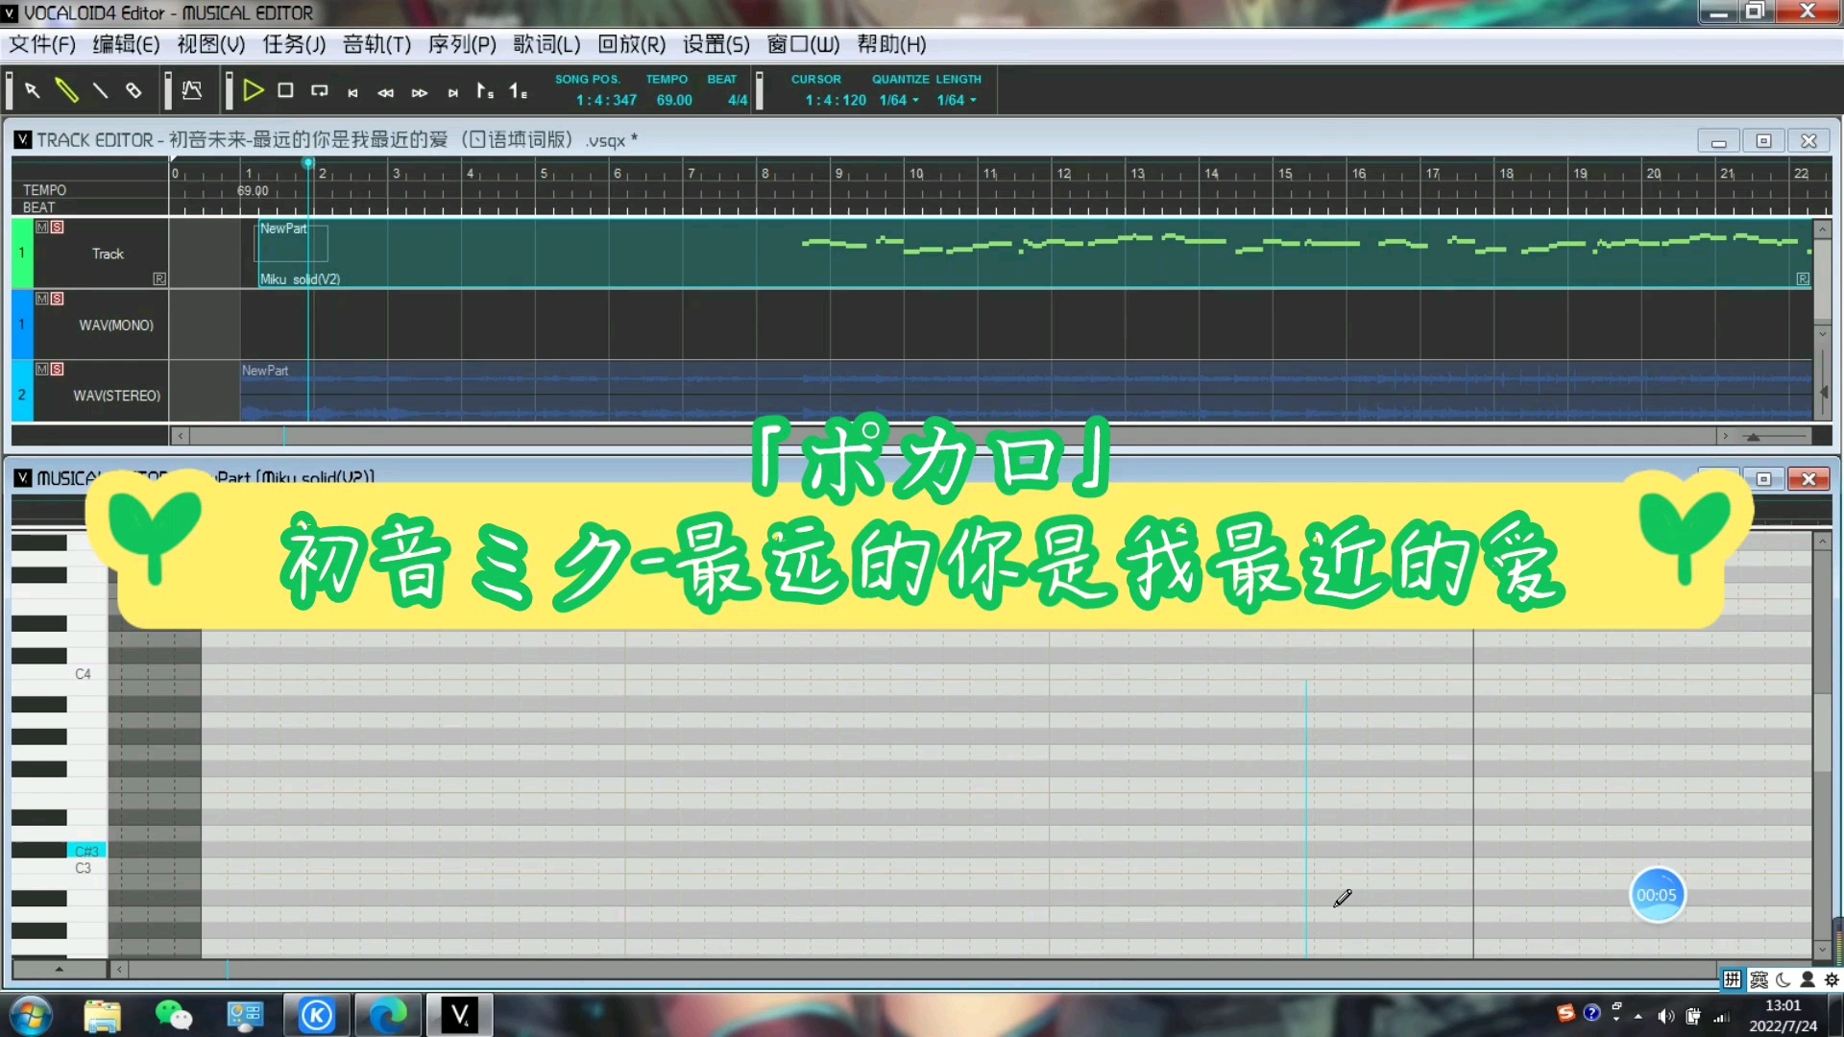This screenshot has height=1037, width=1844.
Task: Click the C#3 highlighted piano key
Action: click(x=86, y=850)
